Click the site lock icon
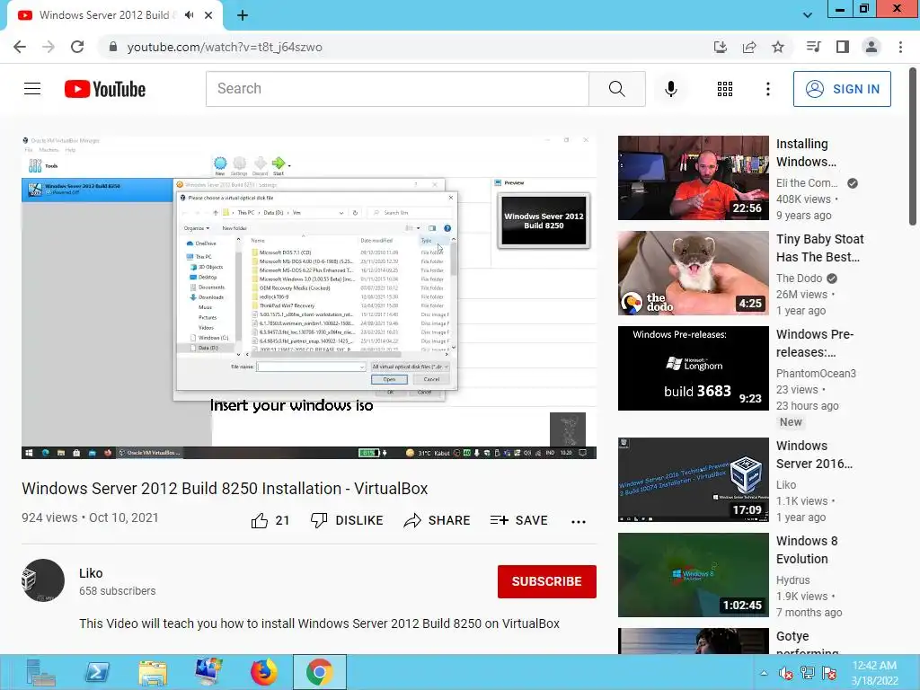The image size is (920, 690). pyautogui.click(x=113, y=47)
